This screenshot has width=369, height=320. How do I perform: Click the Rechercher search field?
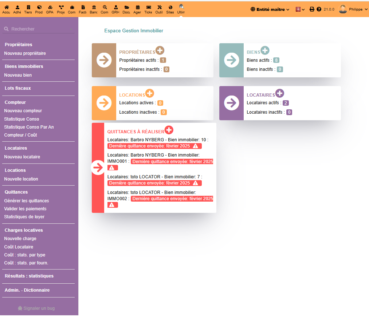pos(38,29)
